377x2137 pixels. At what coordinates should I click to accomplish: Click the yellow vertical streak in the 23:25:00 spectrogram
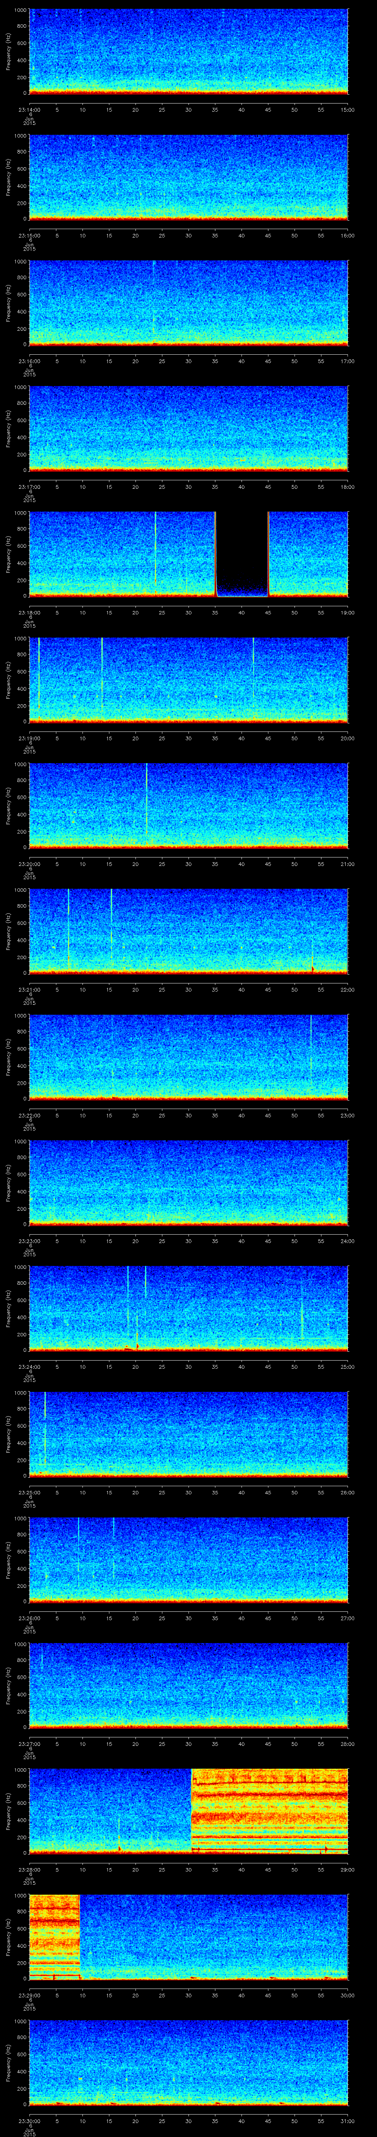[x=45, y=1429]
